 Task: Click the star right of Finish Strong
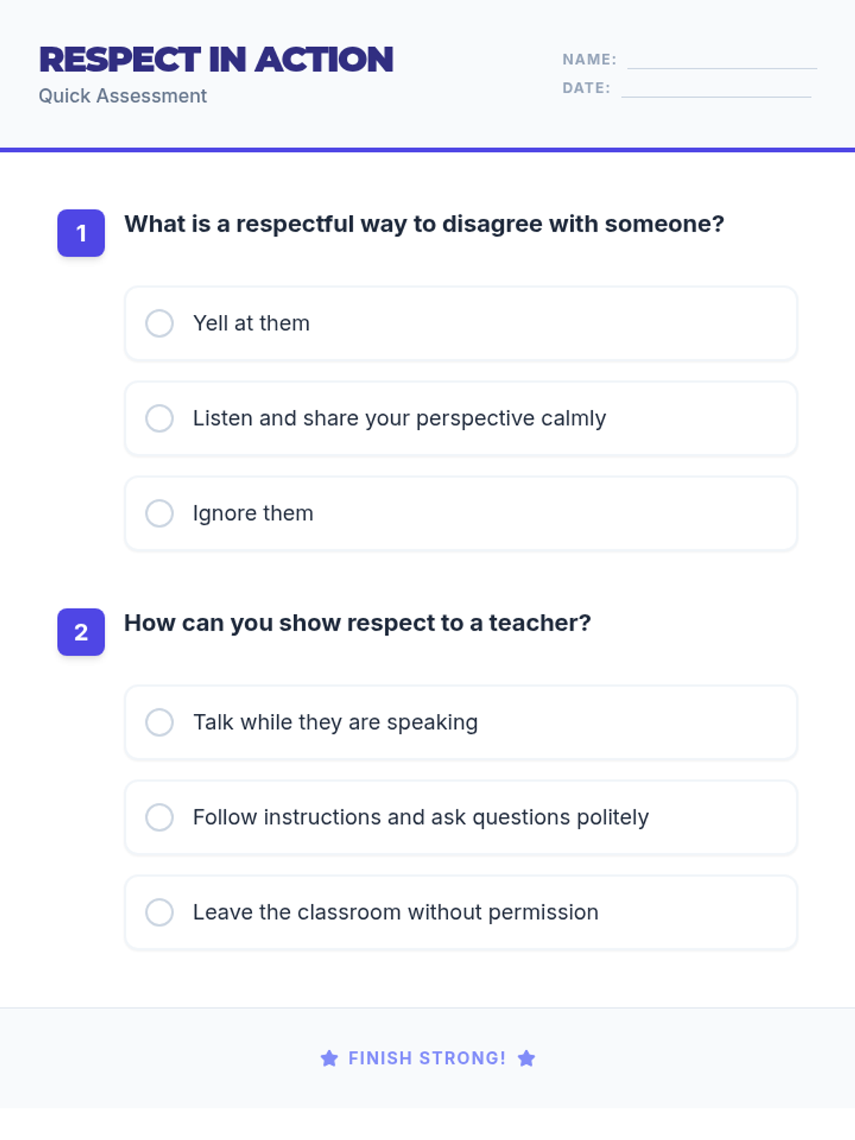click(527, 1058)
